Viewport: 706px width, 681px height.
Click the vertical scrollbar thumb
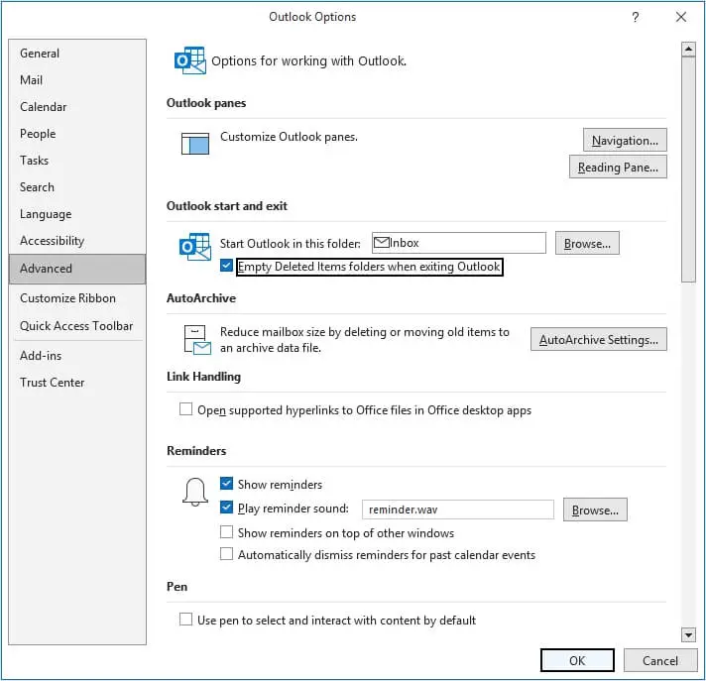coord(688,169)
